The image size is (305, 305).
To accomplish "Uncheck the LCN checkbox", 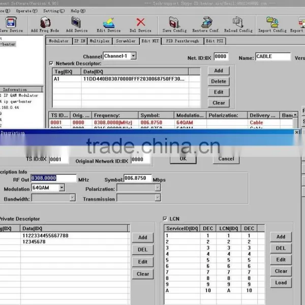I will pyautogui.click(x=165, y=219).
